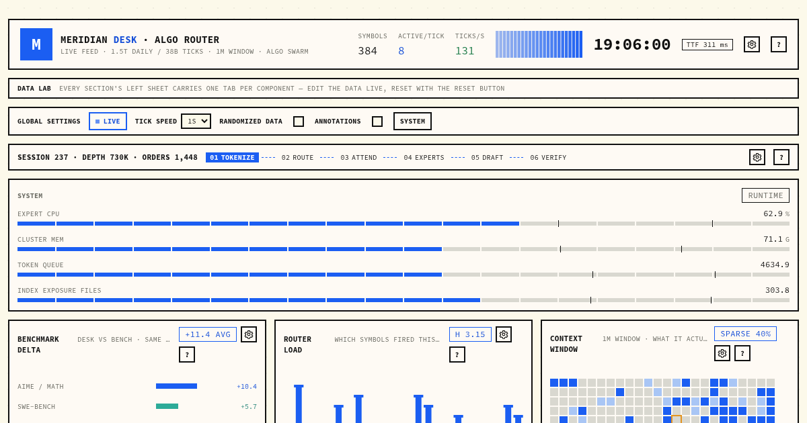Select the 06 Verify stage
807x423 pixels.
click(x=548, y=158)
